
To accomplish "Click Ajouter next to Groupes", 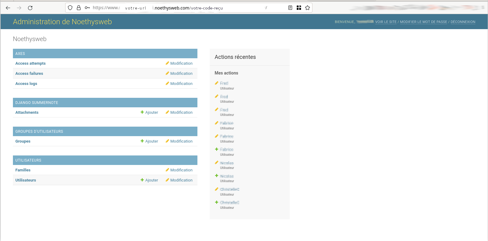I will [x=149, y=141].
